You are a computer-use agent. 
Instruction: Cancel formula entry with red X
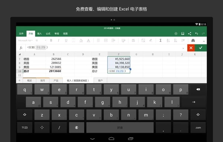click(x=191, y=48)
